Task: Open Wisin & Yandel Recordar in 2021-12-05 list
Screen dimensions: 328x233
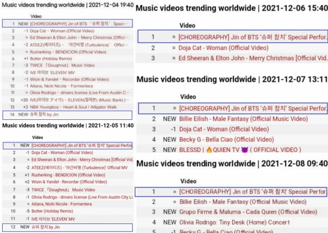Action: tap(69, 182)
